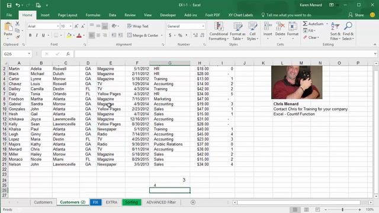Toggle Bottom Align
The width and height of the screenshot is (379, 213).
coord(105,25)
